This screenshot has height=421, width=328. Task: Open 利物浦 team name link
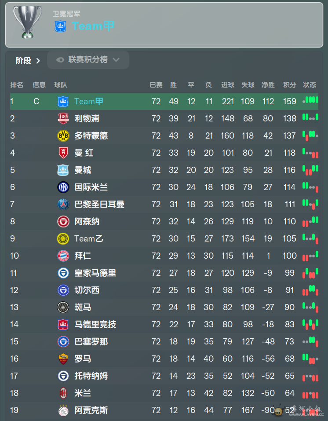click(87, 118)
